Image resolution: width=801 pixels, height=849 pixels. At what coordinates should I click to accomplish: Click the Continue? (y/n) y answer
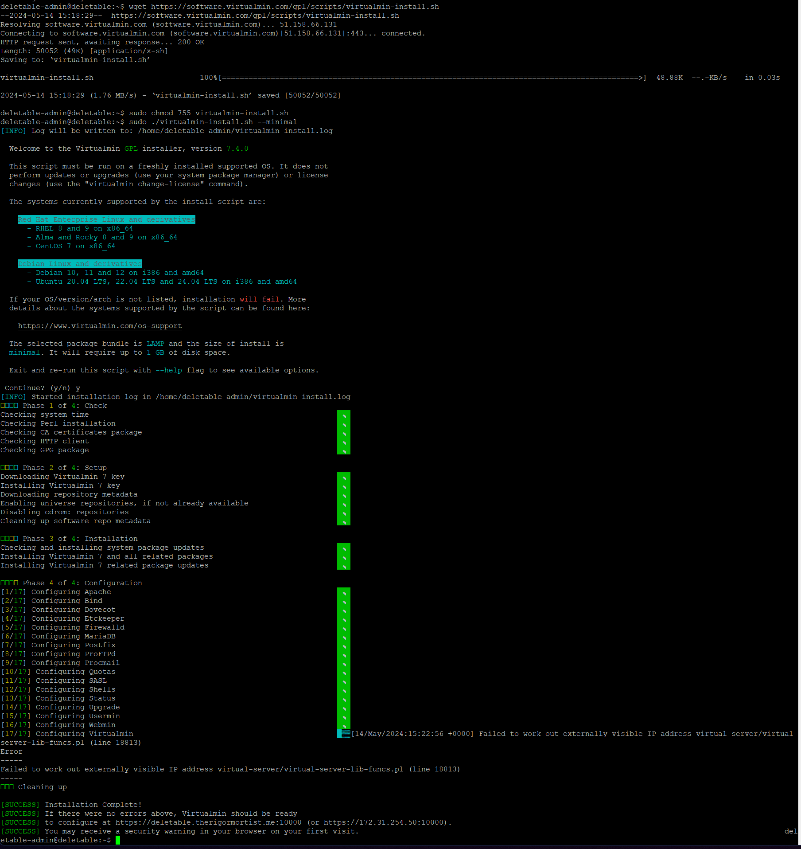tap(78, 387)
